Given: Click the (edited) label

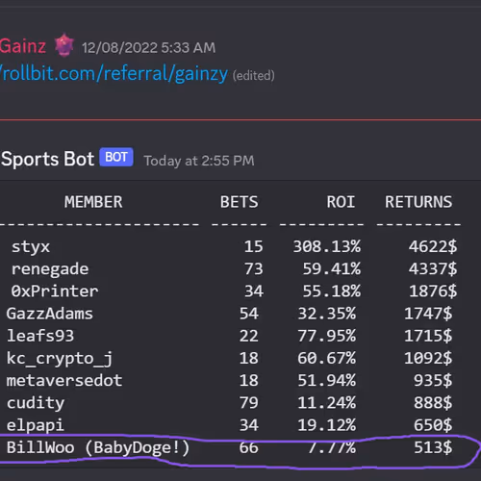Looking at the screenshot, I should (x=253, y=76).
